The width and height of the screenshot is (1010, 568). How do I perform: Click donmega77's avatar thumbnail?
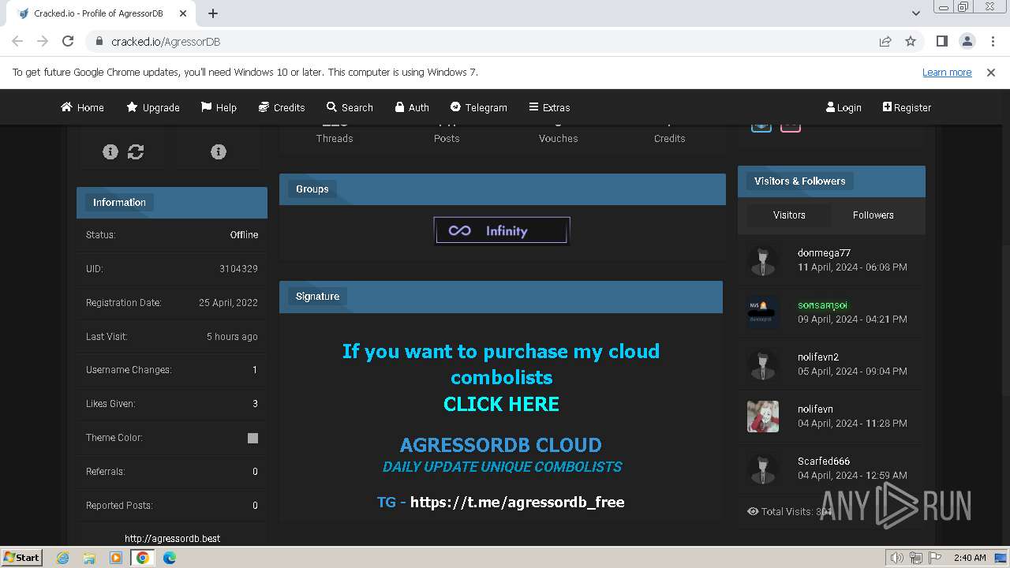[x=763, y=260]
